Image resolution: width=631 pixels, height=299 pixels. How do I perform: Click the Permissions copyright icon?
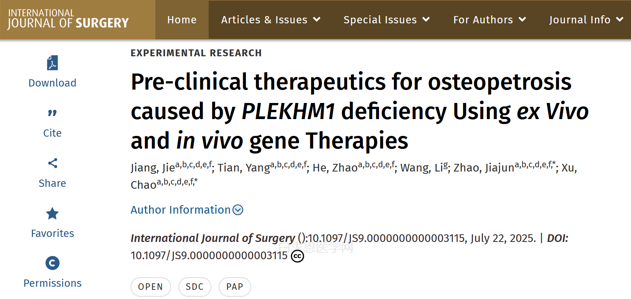pos(53,263)
